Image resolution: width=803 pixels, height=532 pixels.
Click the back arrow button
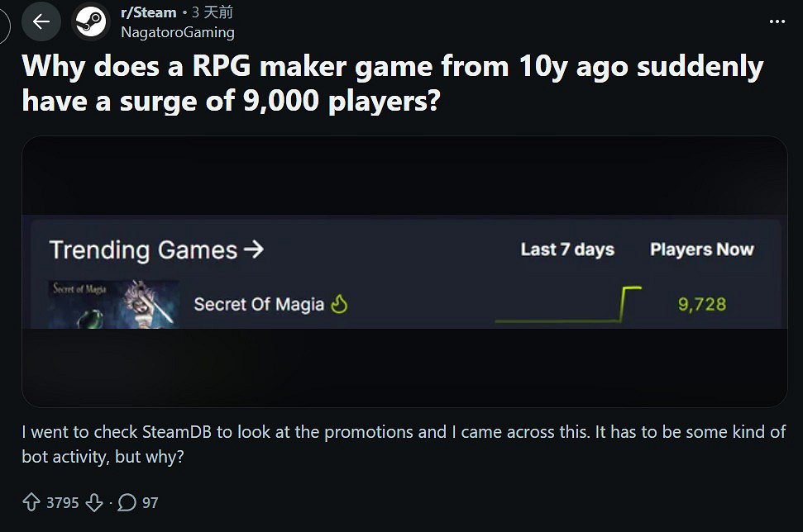(41, 22)
